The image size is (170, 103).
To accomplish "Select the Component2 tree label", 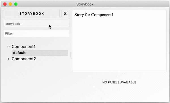I will point(24,59).
